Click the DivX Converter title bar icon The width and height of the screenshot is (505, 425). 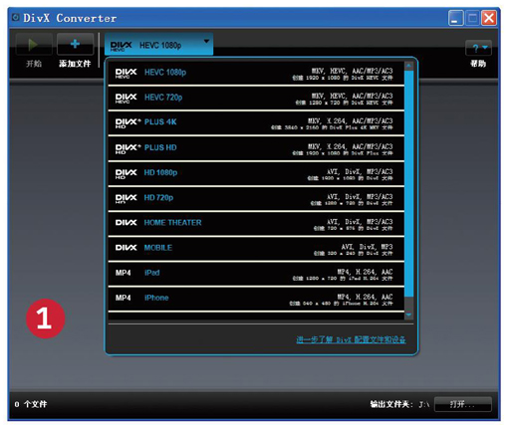[x=16, y=17]
